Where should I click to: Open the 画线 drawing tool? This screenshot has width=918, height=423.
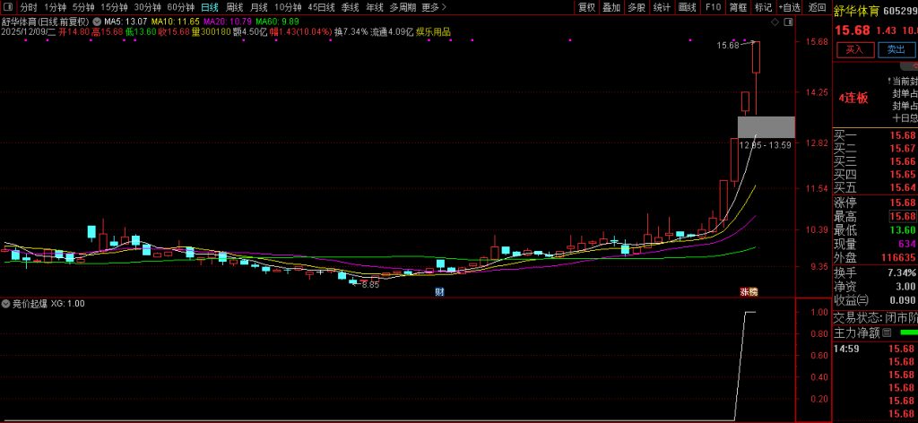688,7
